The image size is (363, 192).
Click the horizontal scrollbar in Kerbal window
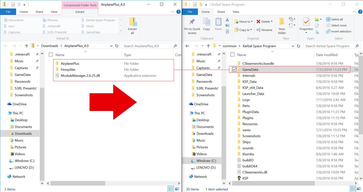pos(274,183)
